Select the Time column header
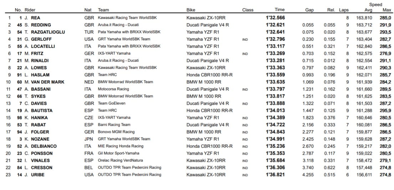Image resolution: width=394 pixels, height=190 pixels. 280,10
